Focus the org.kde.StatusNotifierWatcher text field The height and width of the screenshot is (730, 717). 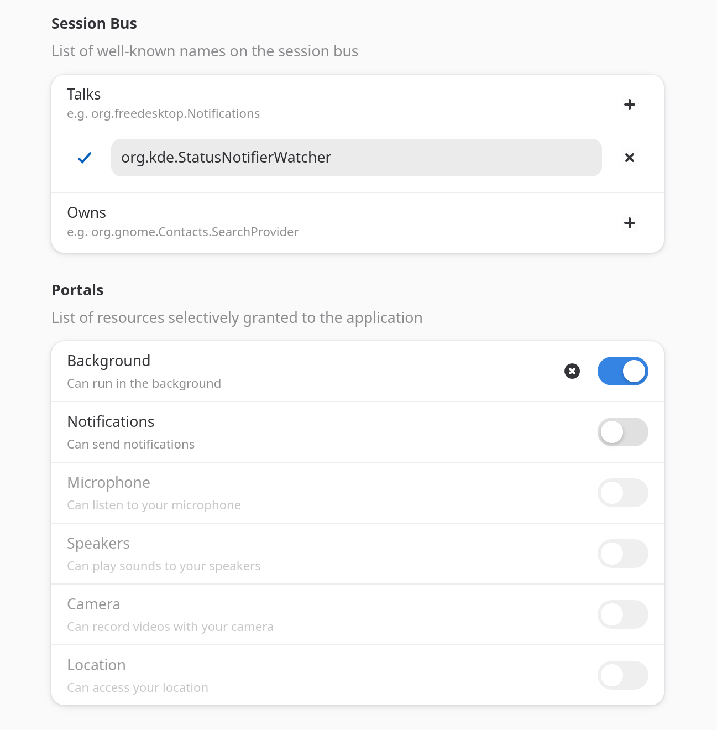[x=356, y=158]
